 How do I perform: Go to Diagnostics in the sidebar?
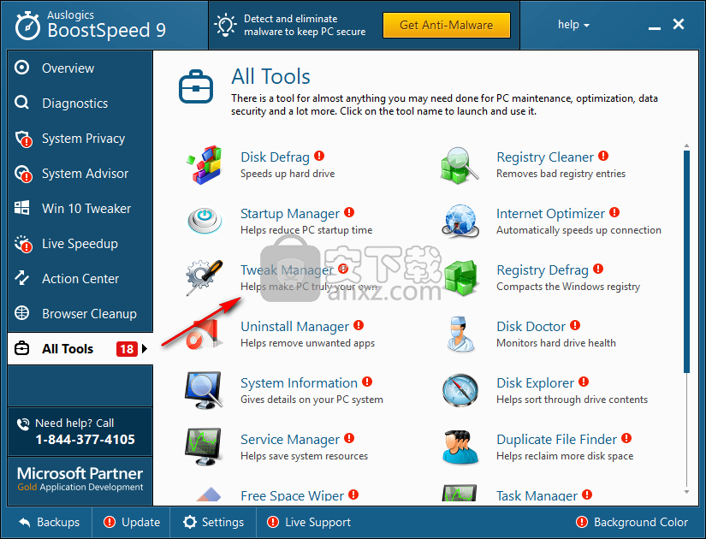[x=80, y=104]
